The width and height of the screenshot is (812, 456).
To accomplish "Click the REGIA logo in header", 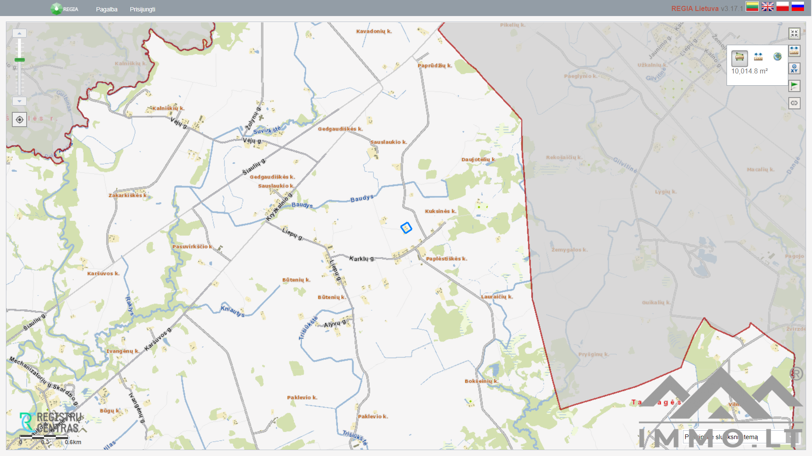I will (x=64, y=9).
